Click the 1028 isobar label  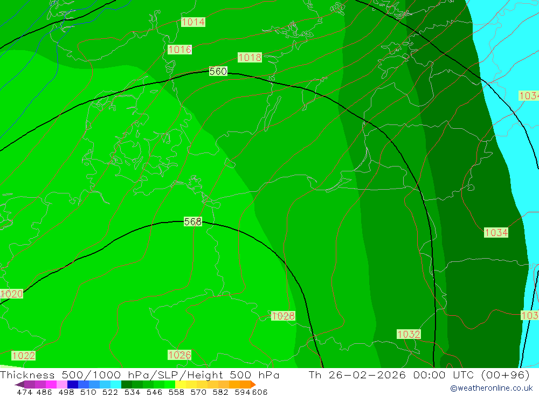(x=284, y=316)
